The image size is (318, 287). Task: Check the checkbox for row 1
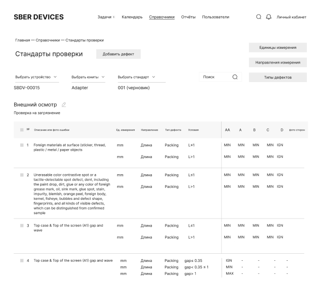pyautogui.click(x=22, y=145)
